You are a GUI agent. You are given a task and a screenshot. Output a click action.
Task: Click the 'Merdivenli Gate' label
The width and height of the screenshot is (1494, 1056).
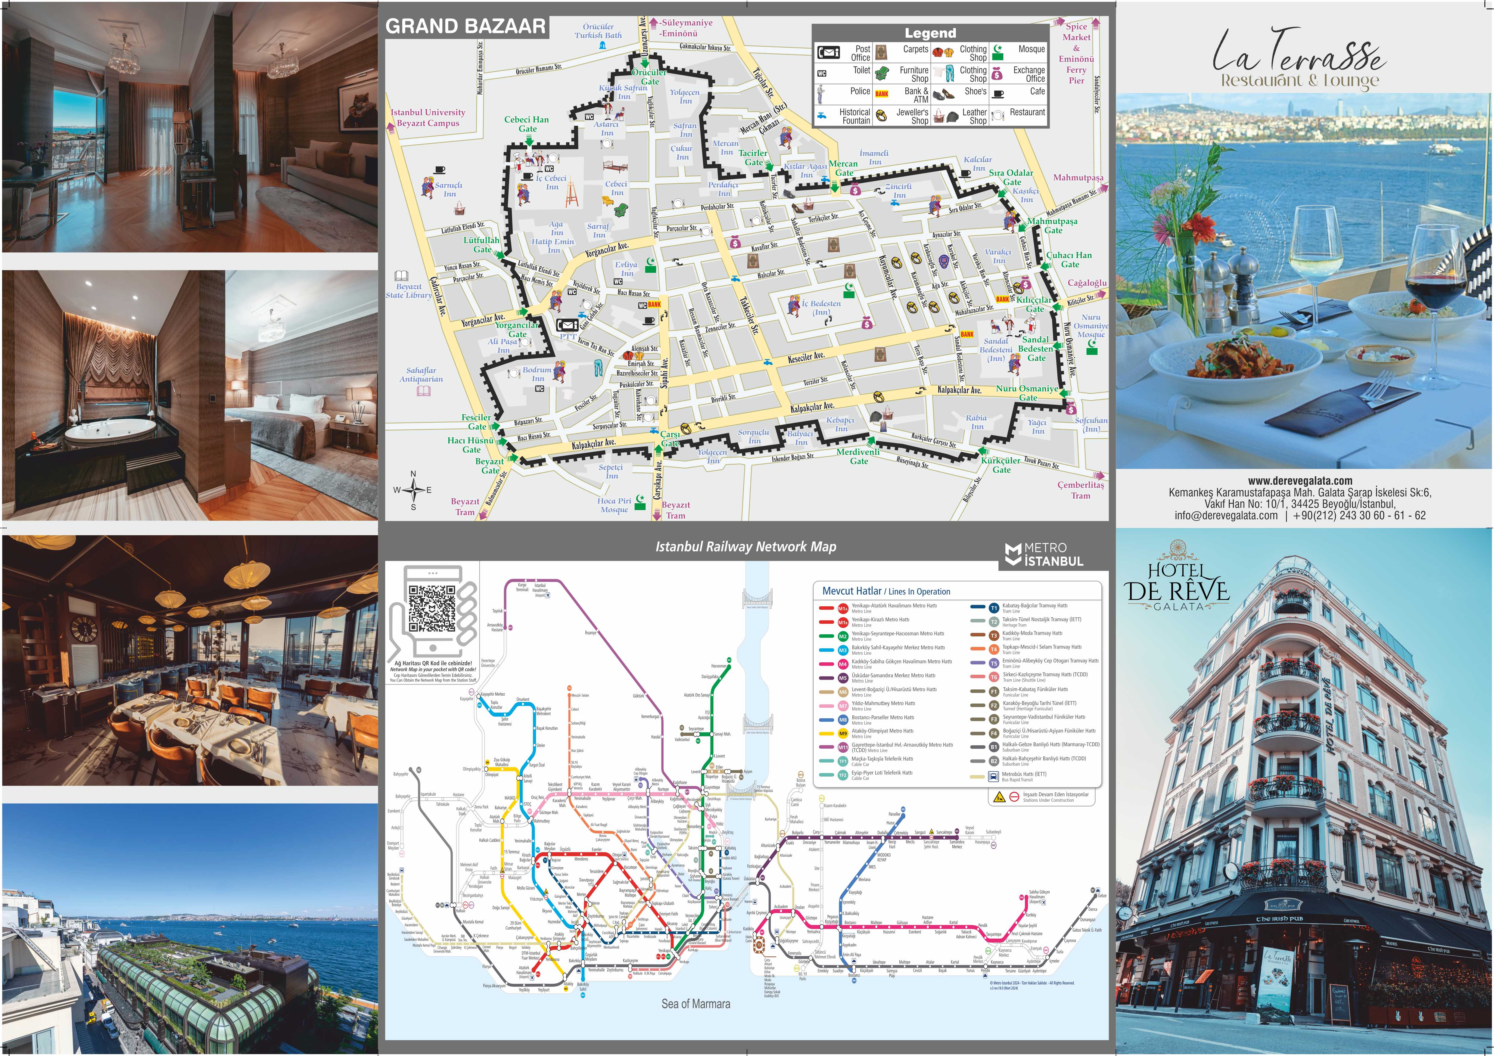click(858, 456)
